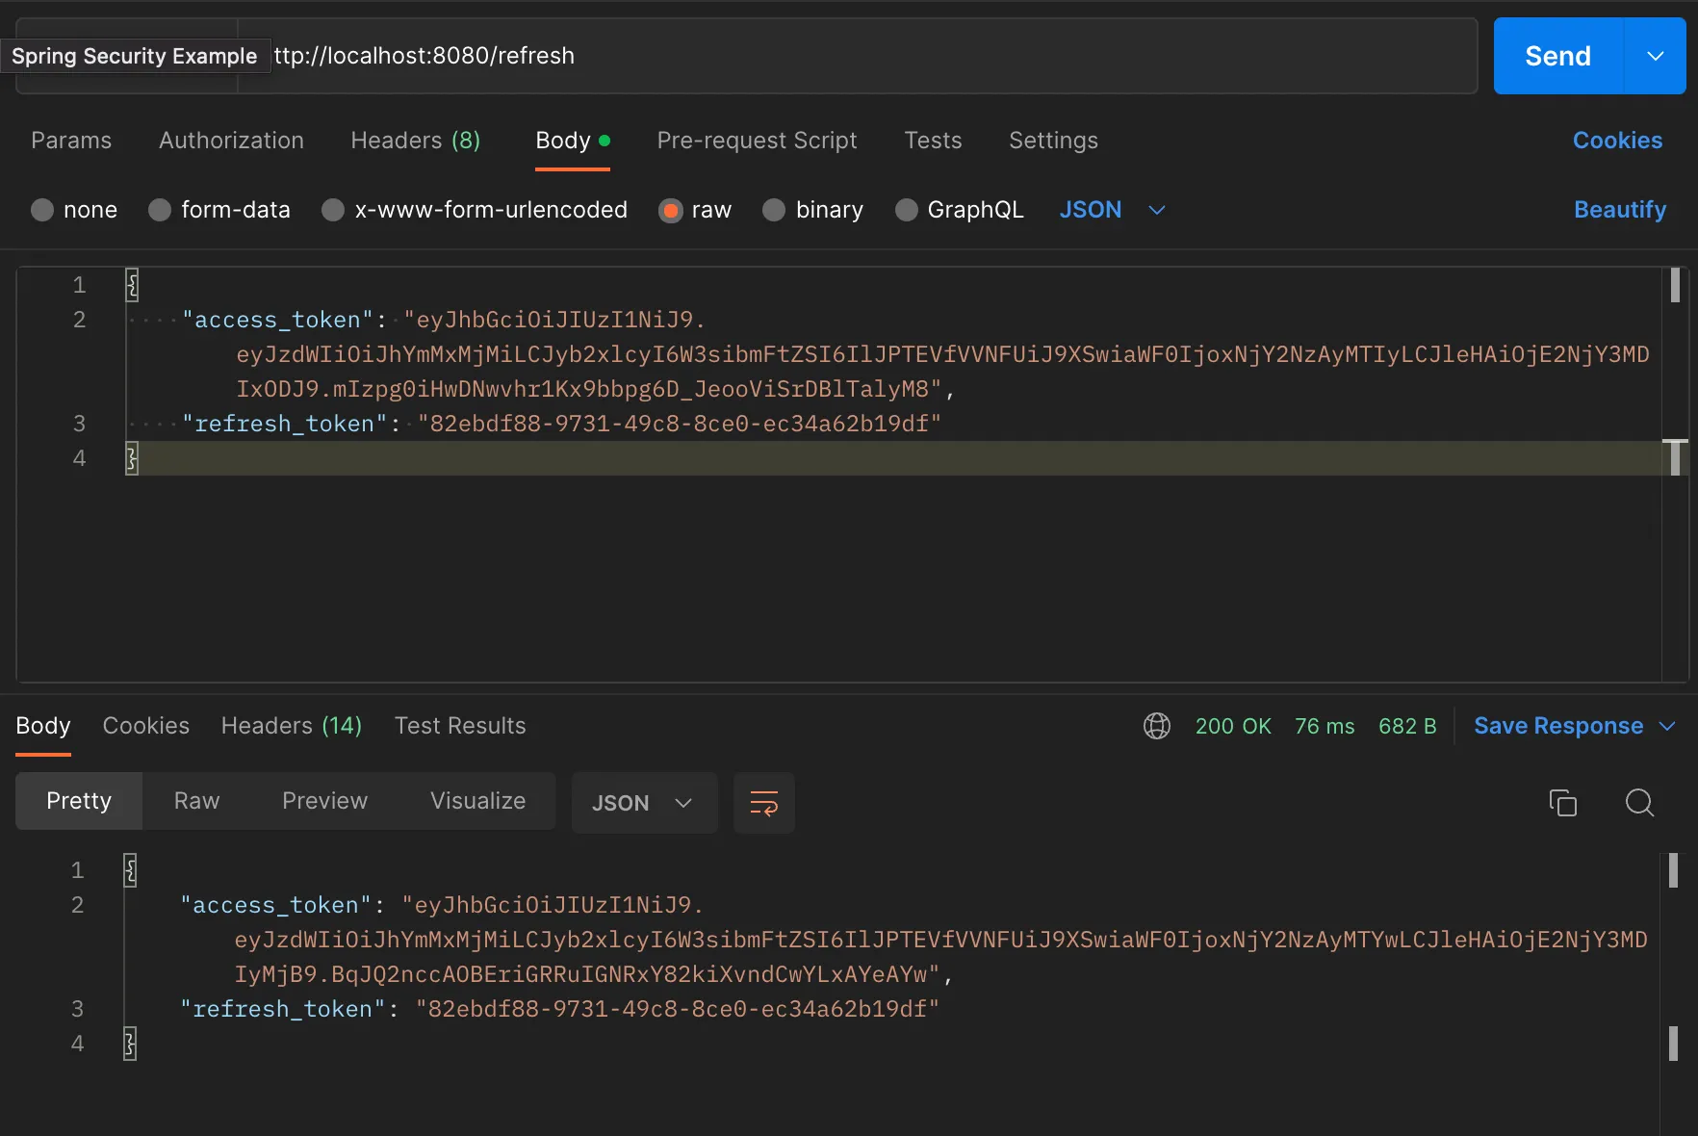The width and height of the screenshot is (1698, 1136).
Task: Choose the GraphQL body type option
Action: point(906,210)
